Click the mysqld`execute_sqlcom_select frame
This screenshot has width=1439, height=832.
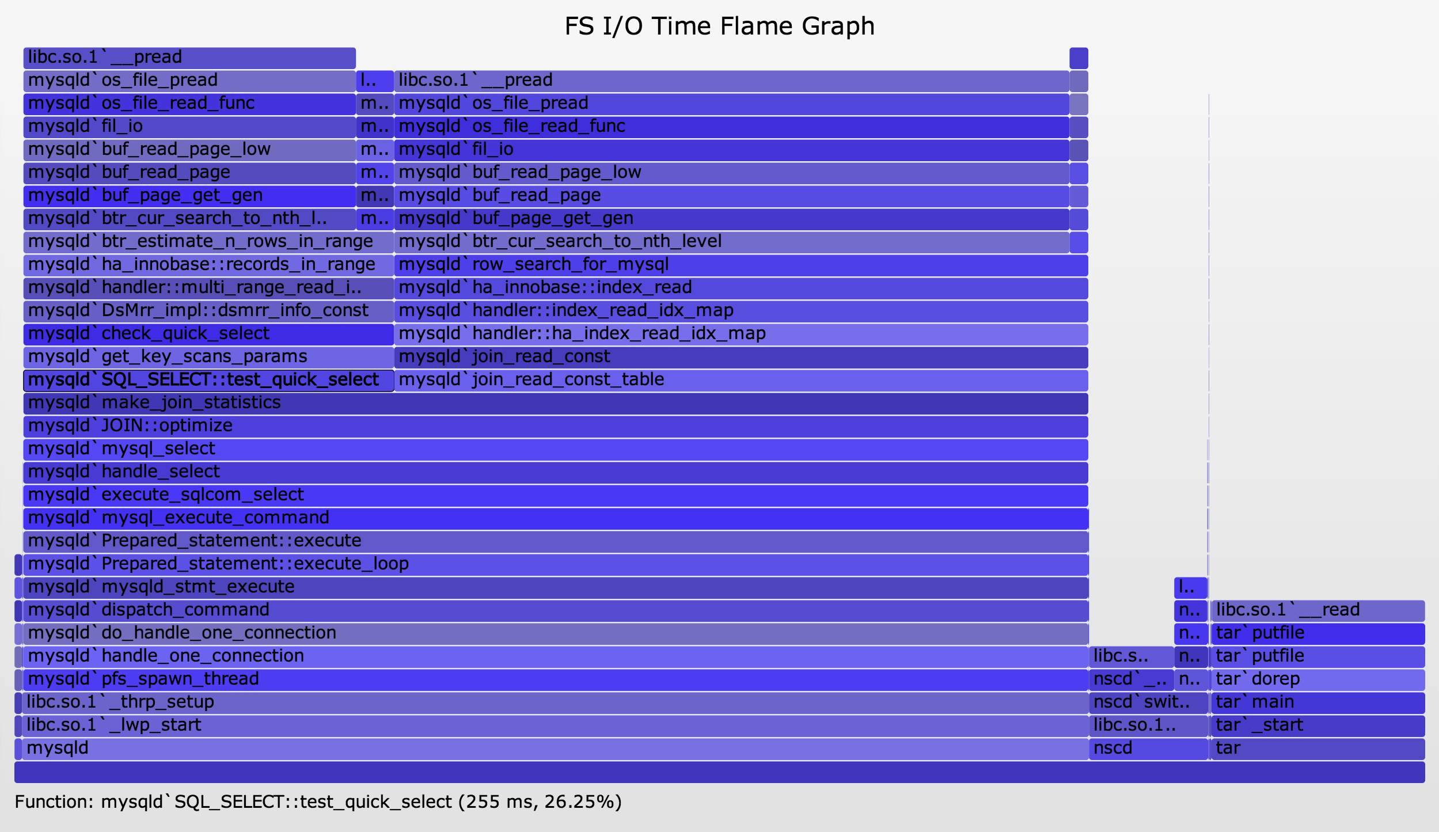pos(555,496)
